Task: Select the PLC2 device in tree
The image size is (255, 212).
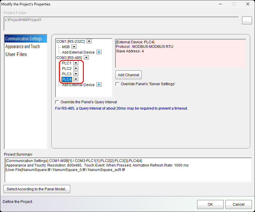Action: [x=67, y=68]
